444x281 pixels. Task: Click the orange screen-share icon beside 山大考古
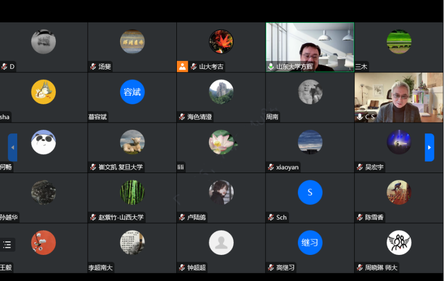click(x=182, y=67)
